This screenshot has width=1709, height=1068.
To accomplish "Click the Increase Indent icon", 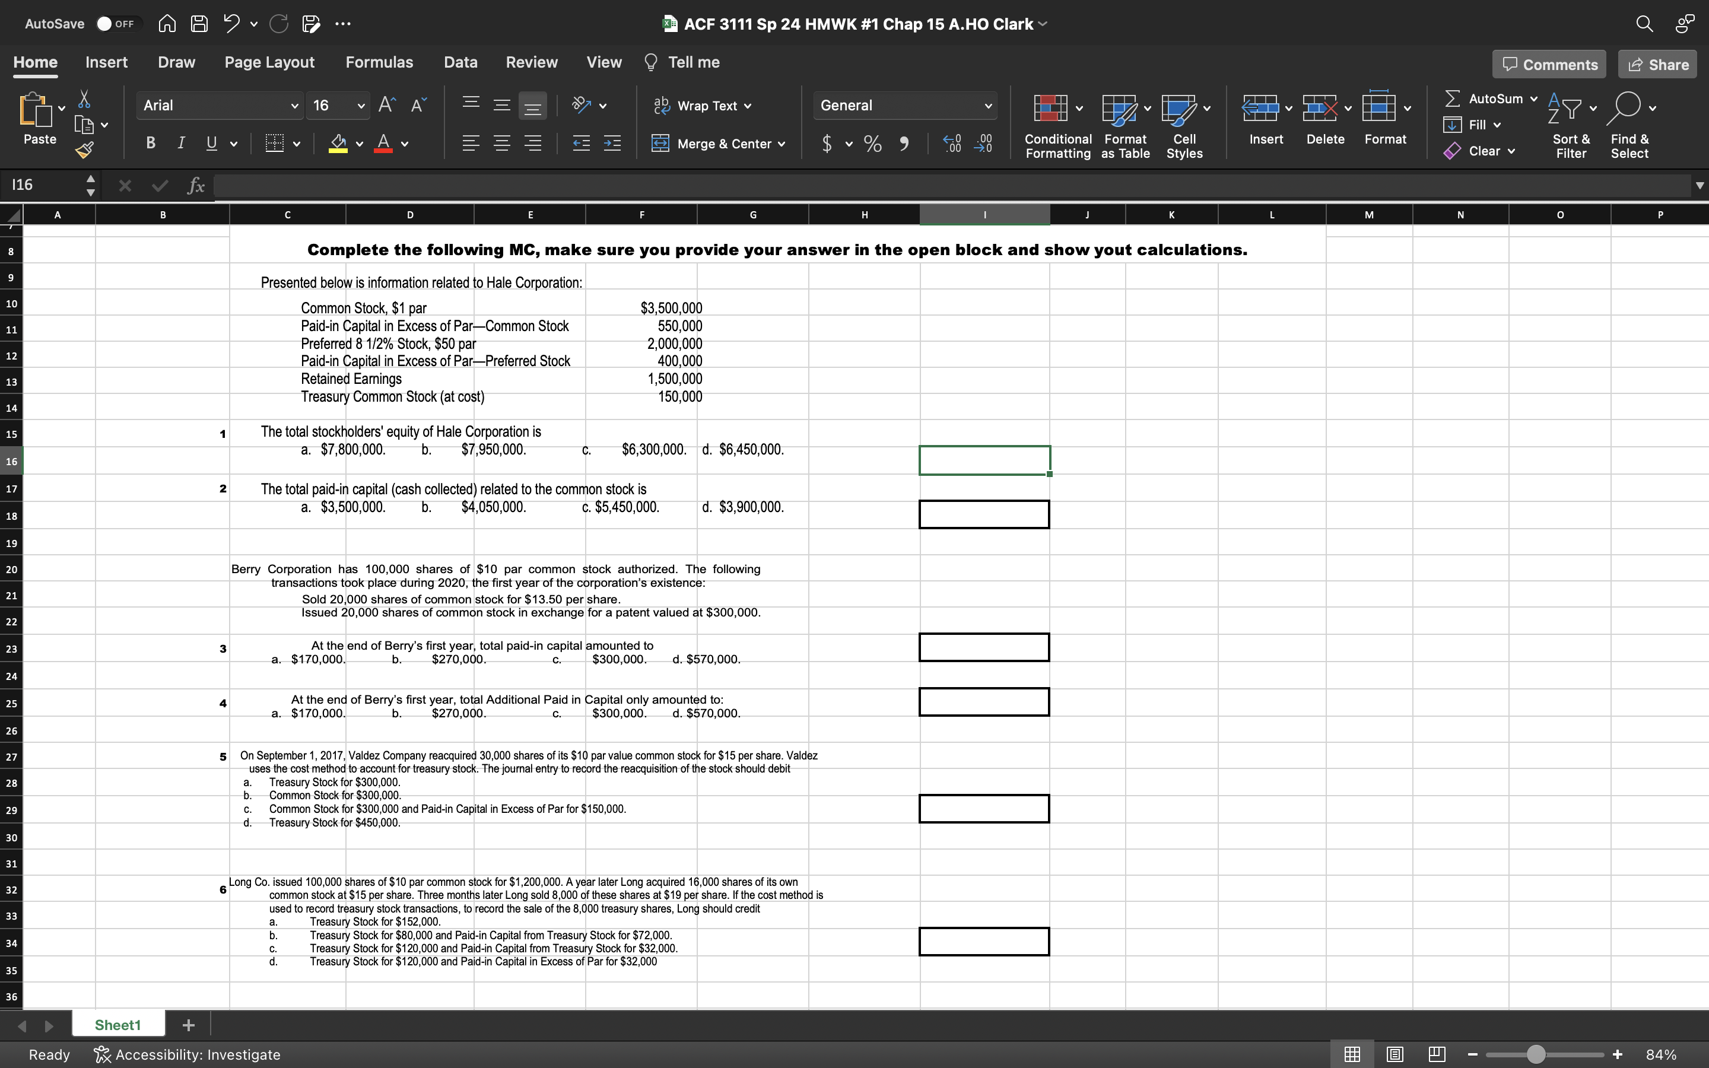I will [x=612, y=144].
